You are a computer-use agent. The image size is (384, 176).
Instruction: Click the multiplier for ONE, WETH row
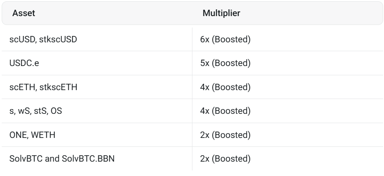pyautogui.click(x=225, y=135)
